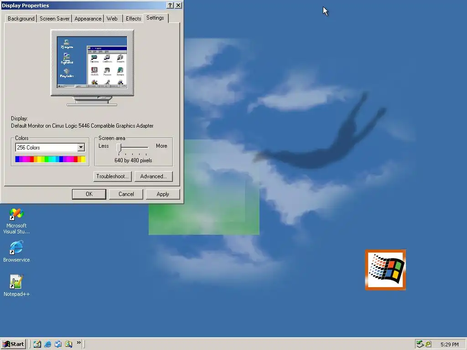The width and height of the screenshot is (467, 350).
Task: Click the folder search icon in quick launch
Action: tap(68, 344)
